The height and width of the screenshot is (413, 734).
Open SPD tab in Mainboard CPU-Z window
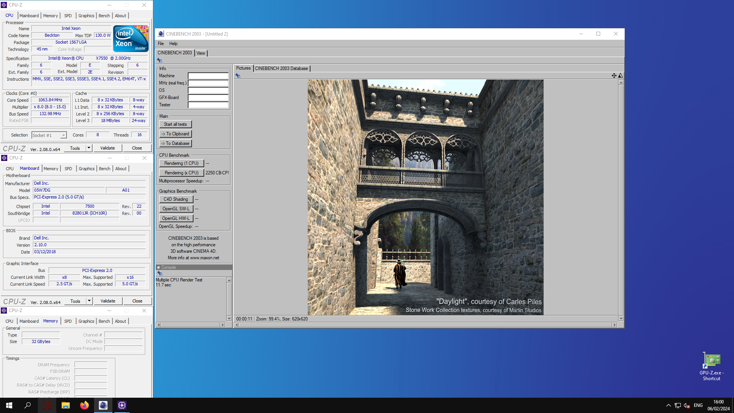coord(68,169)
